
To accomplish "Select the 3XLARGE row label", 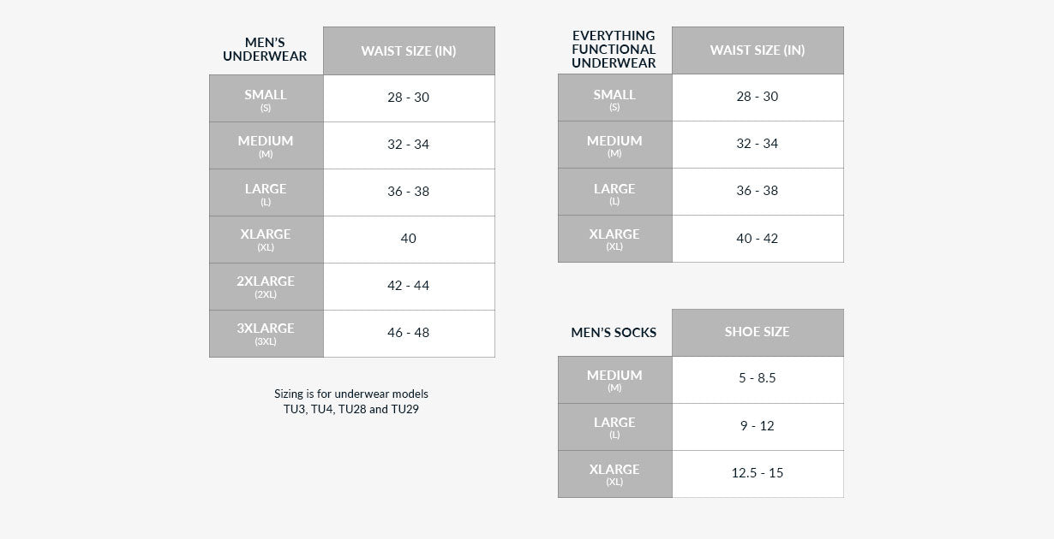I will pyautogui.click(x=266, y=334).
